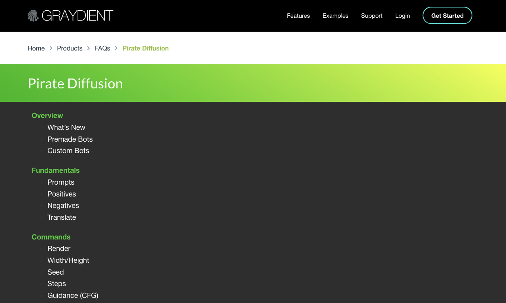Open the Support menu item

372,16
